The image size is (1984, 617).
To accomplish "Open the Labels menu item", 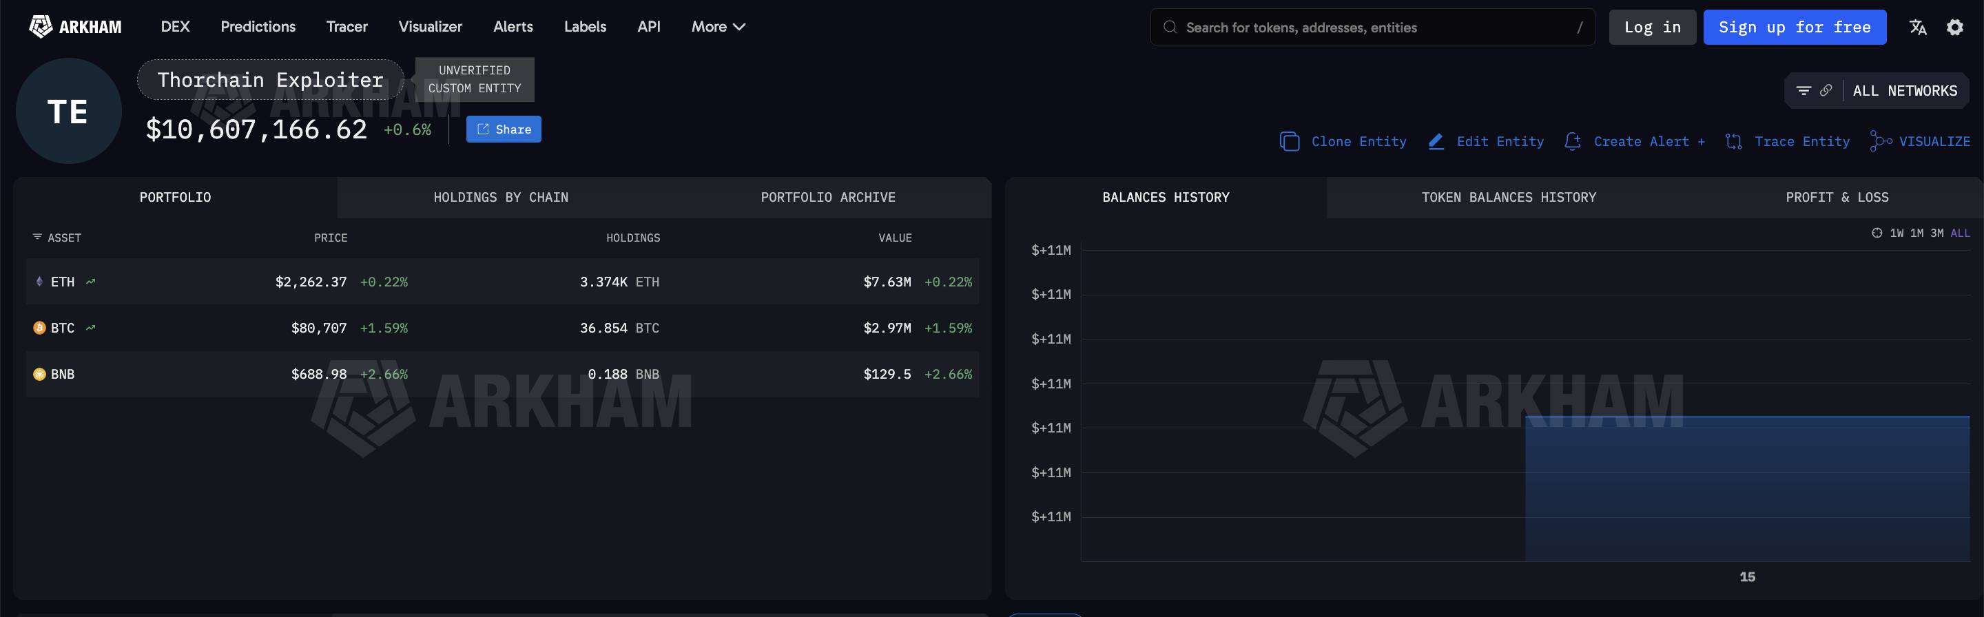I will 585,27.
